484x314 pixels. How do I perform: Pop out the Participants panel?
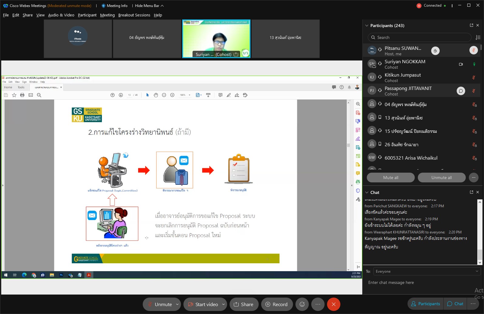472,26
